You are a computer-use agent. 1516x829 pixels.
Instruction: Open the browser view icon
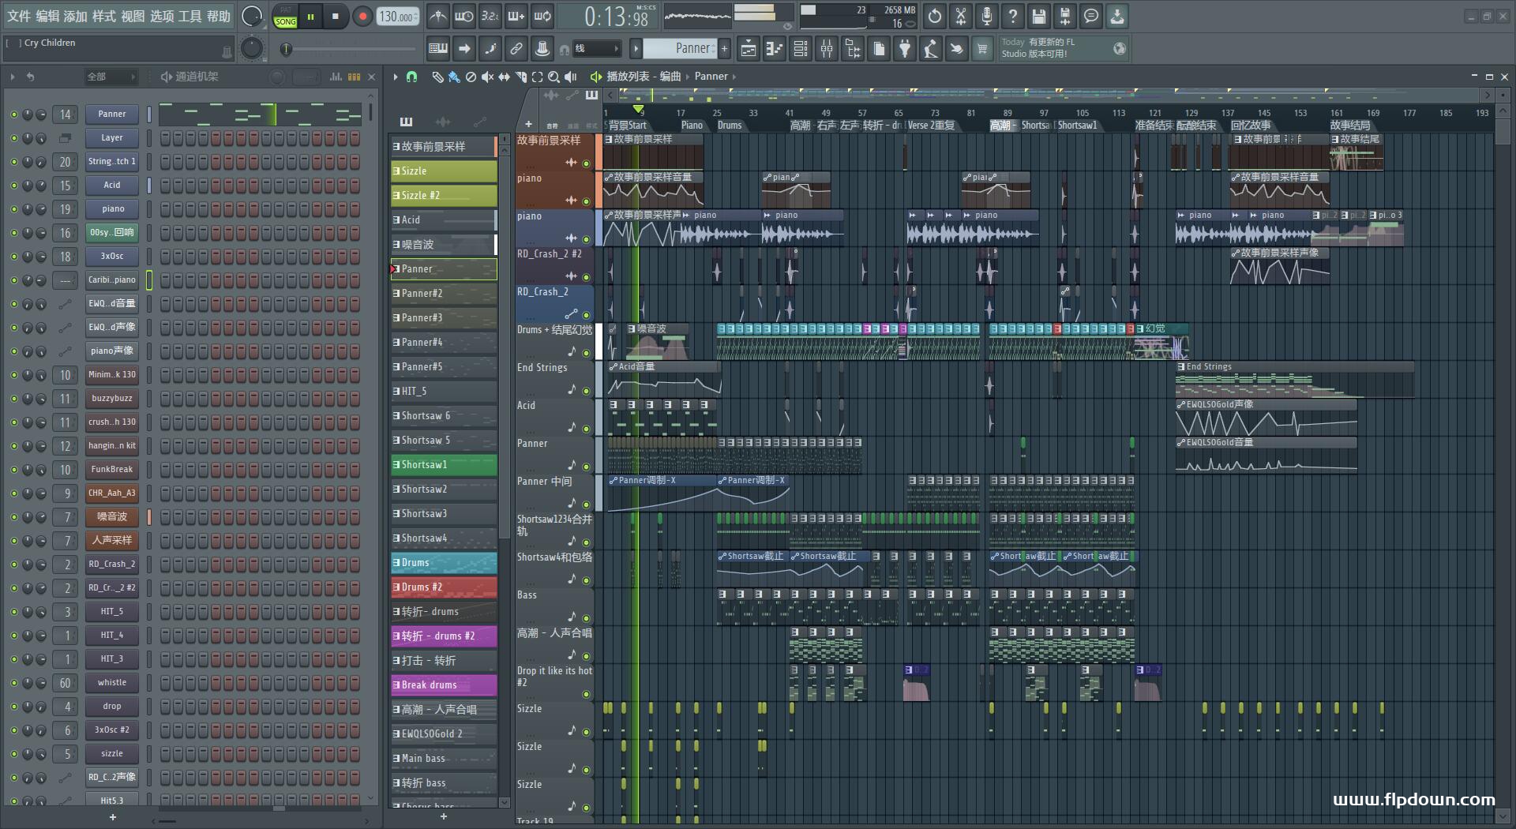click(x=853, y=49)
